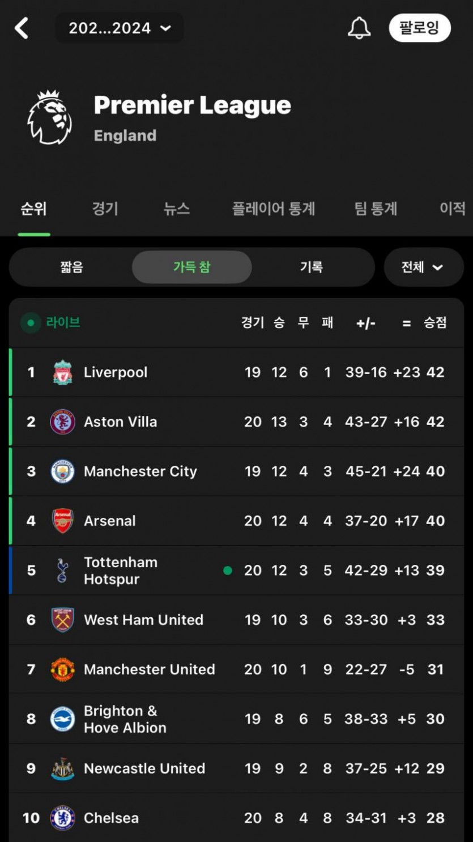473x842 pixels.
Task: Switch to the 경기 matches tab
Action: tap(105, 209)
